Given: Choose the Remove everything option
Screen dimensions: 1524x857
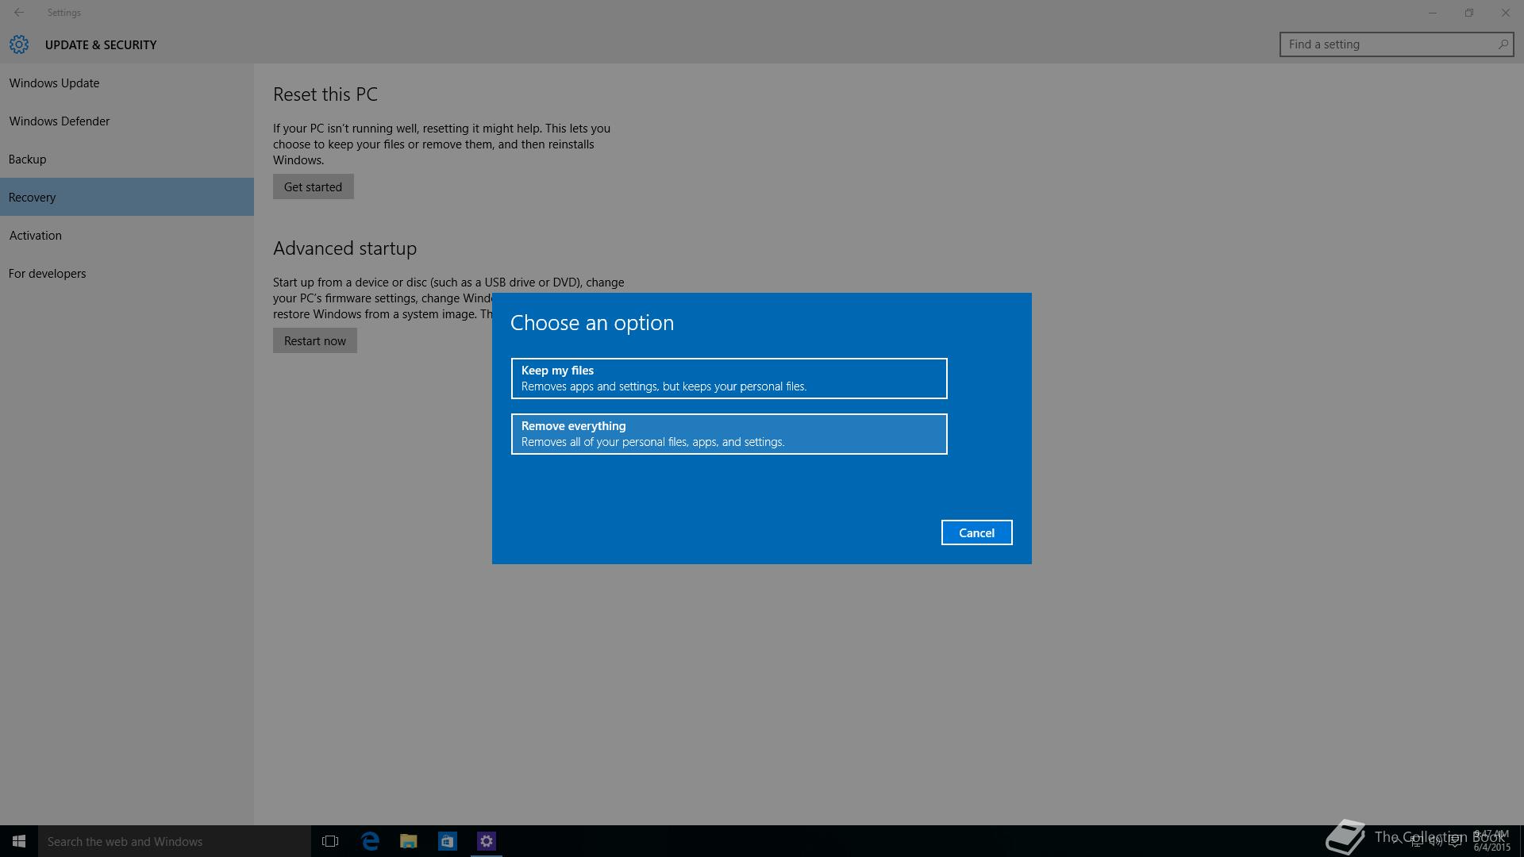Looking at the screenshot, I should [729, 434].
